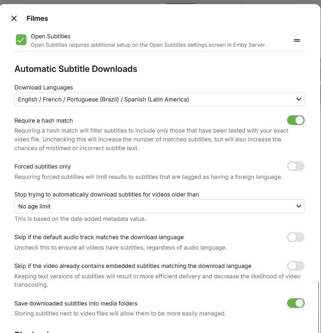Viewport: 321px width, 333px height.
Task: Turn off saving subtitles into media folders
Action: 295,303
